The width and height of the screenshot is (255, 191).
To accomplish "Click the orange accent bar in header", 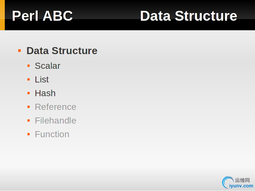I will 2,15.
